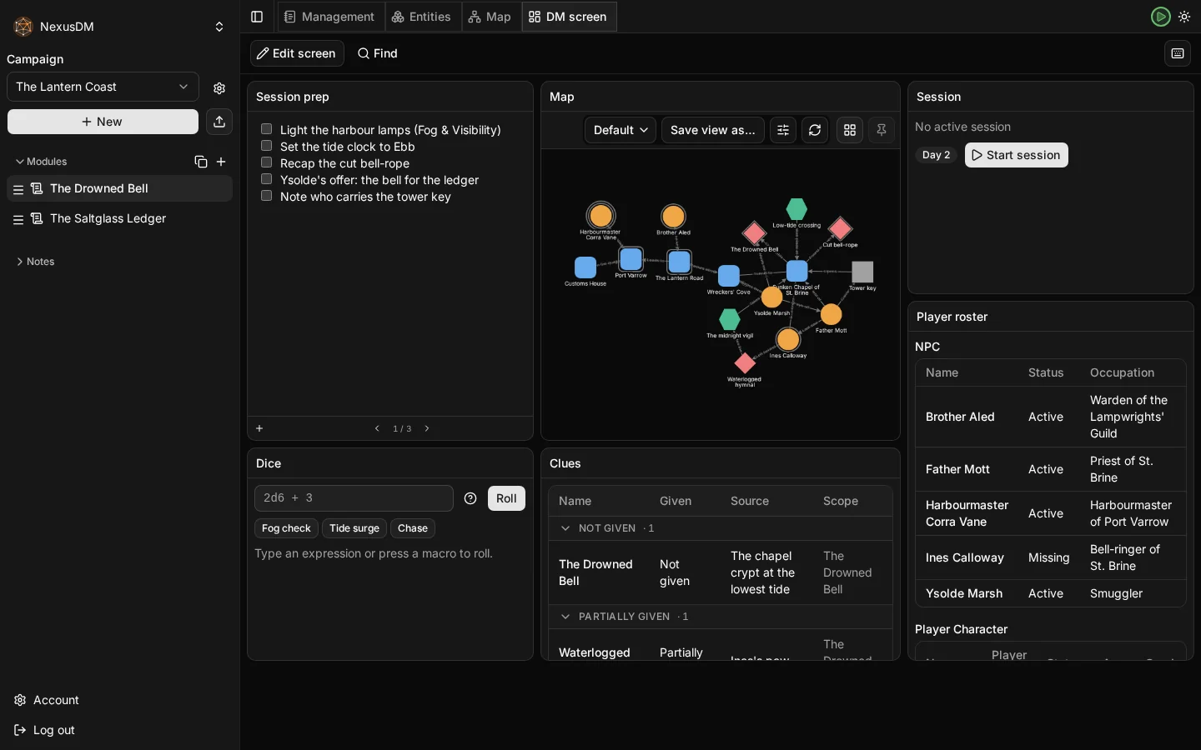The image size is (1201, 750).
Task: Open the NexusDM workspace switcher
Action: [x=119, y=27]
